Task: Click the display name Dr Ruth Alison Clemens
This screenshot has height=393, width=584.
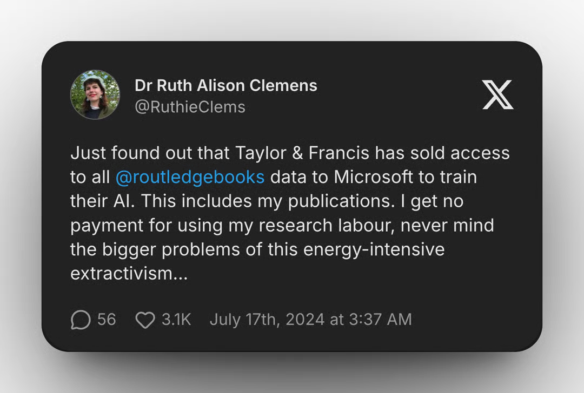Action: click(x=225, y=85)
